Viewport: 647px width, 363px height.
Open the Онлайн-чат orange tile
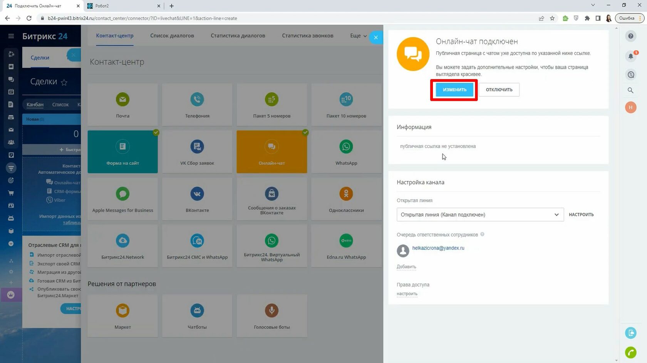tap(272, 152)
